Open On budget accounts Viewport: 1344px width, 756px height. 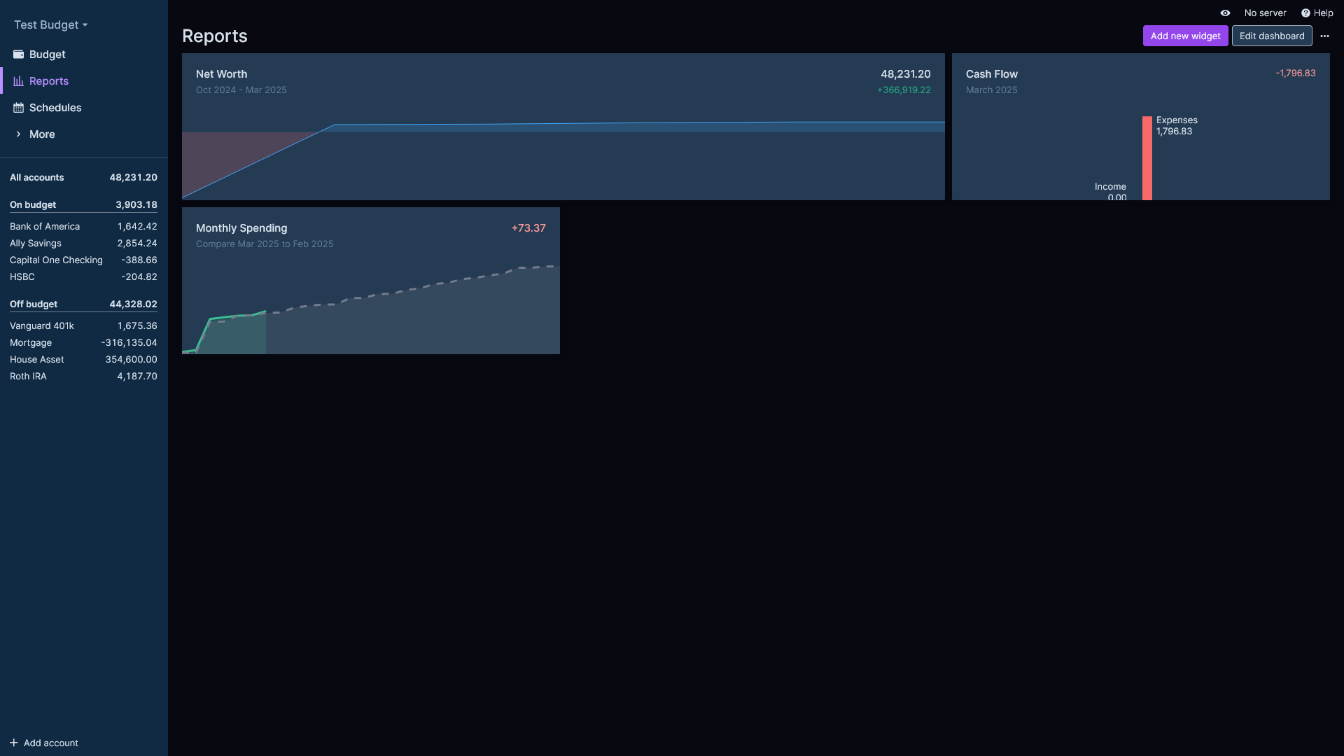pos(83,205)
